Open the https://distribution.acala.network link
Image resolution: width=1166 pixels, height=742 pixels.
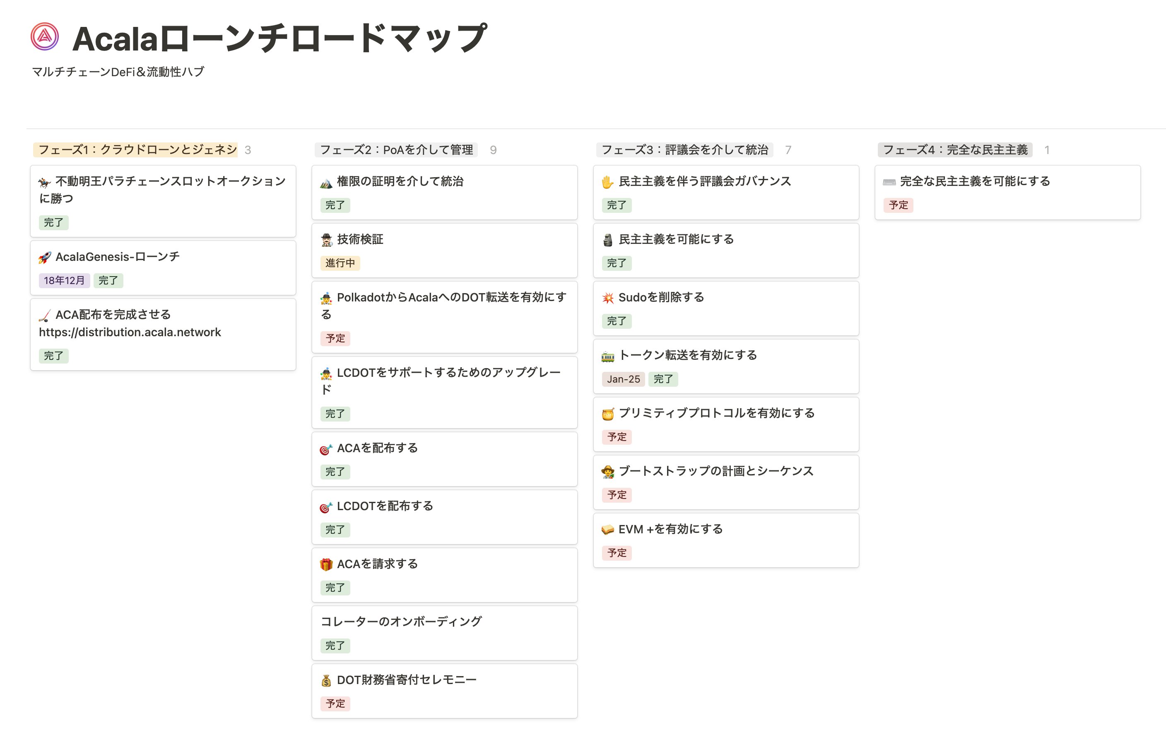tap(130, 332)
